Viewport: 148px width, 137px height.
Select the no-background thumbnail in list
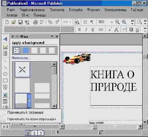coord(22,70)
